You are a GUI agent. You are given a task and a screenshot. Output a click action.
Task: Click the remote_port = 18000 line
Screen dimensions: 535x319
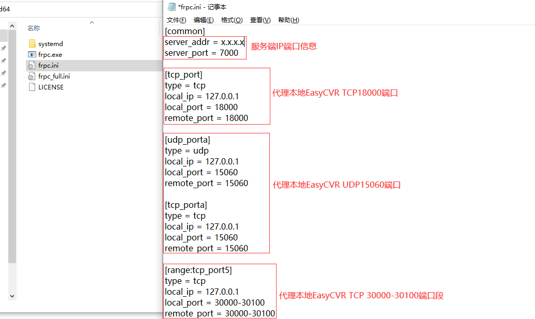pyautogui.click(x=206, y=118)
